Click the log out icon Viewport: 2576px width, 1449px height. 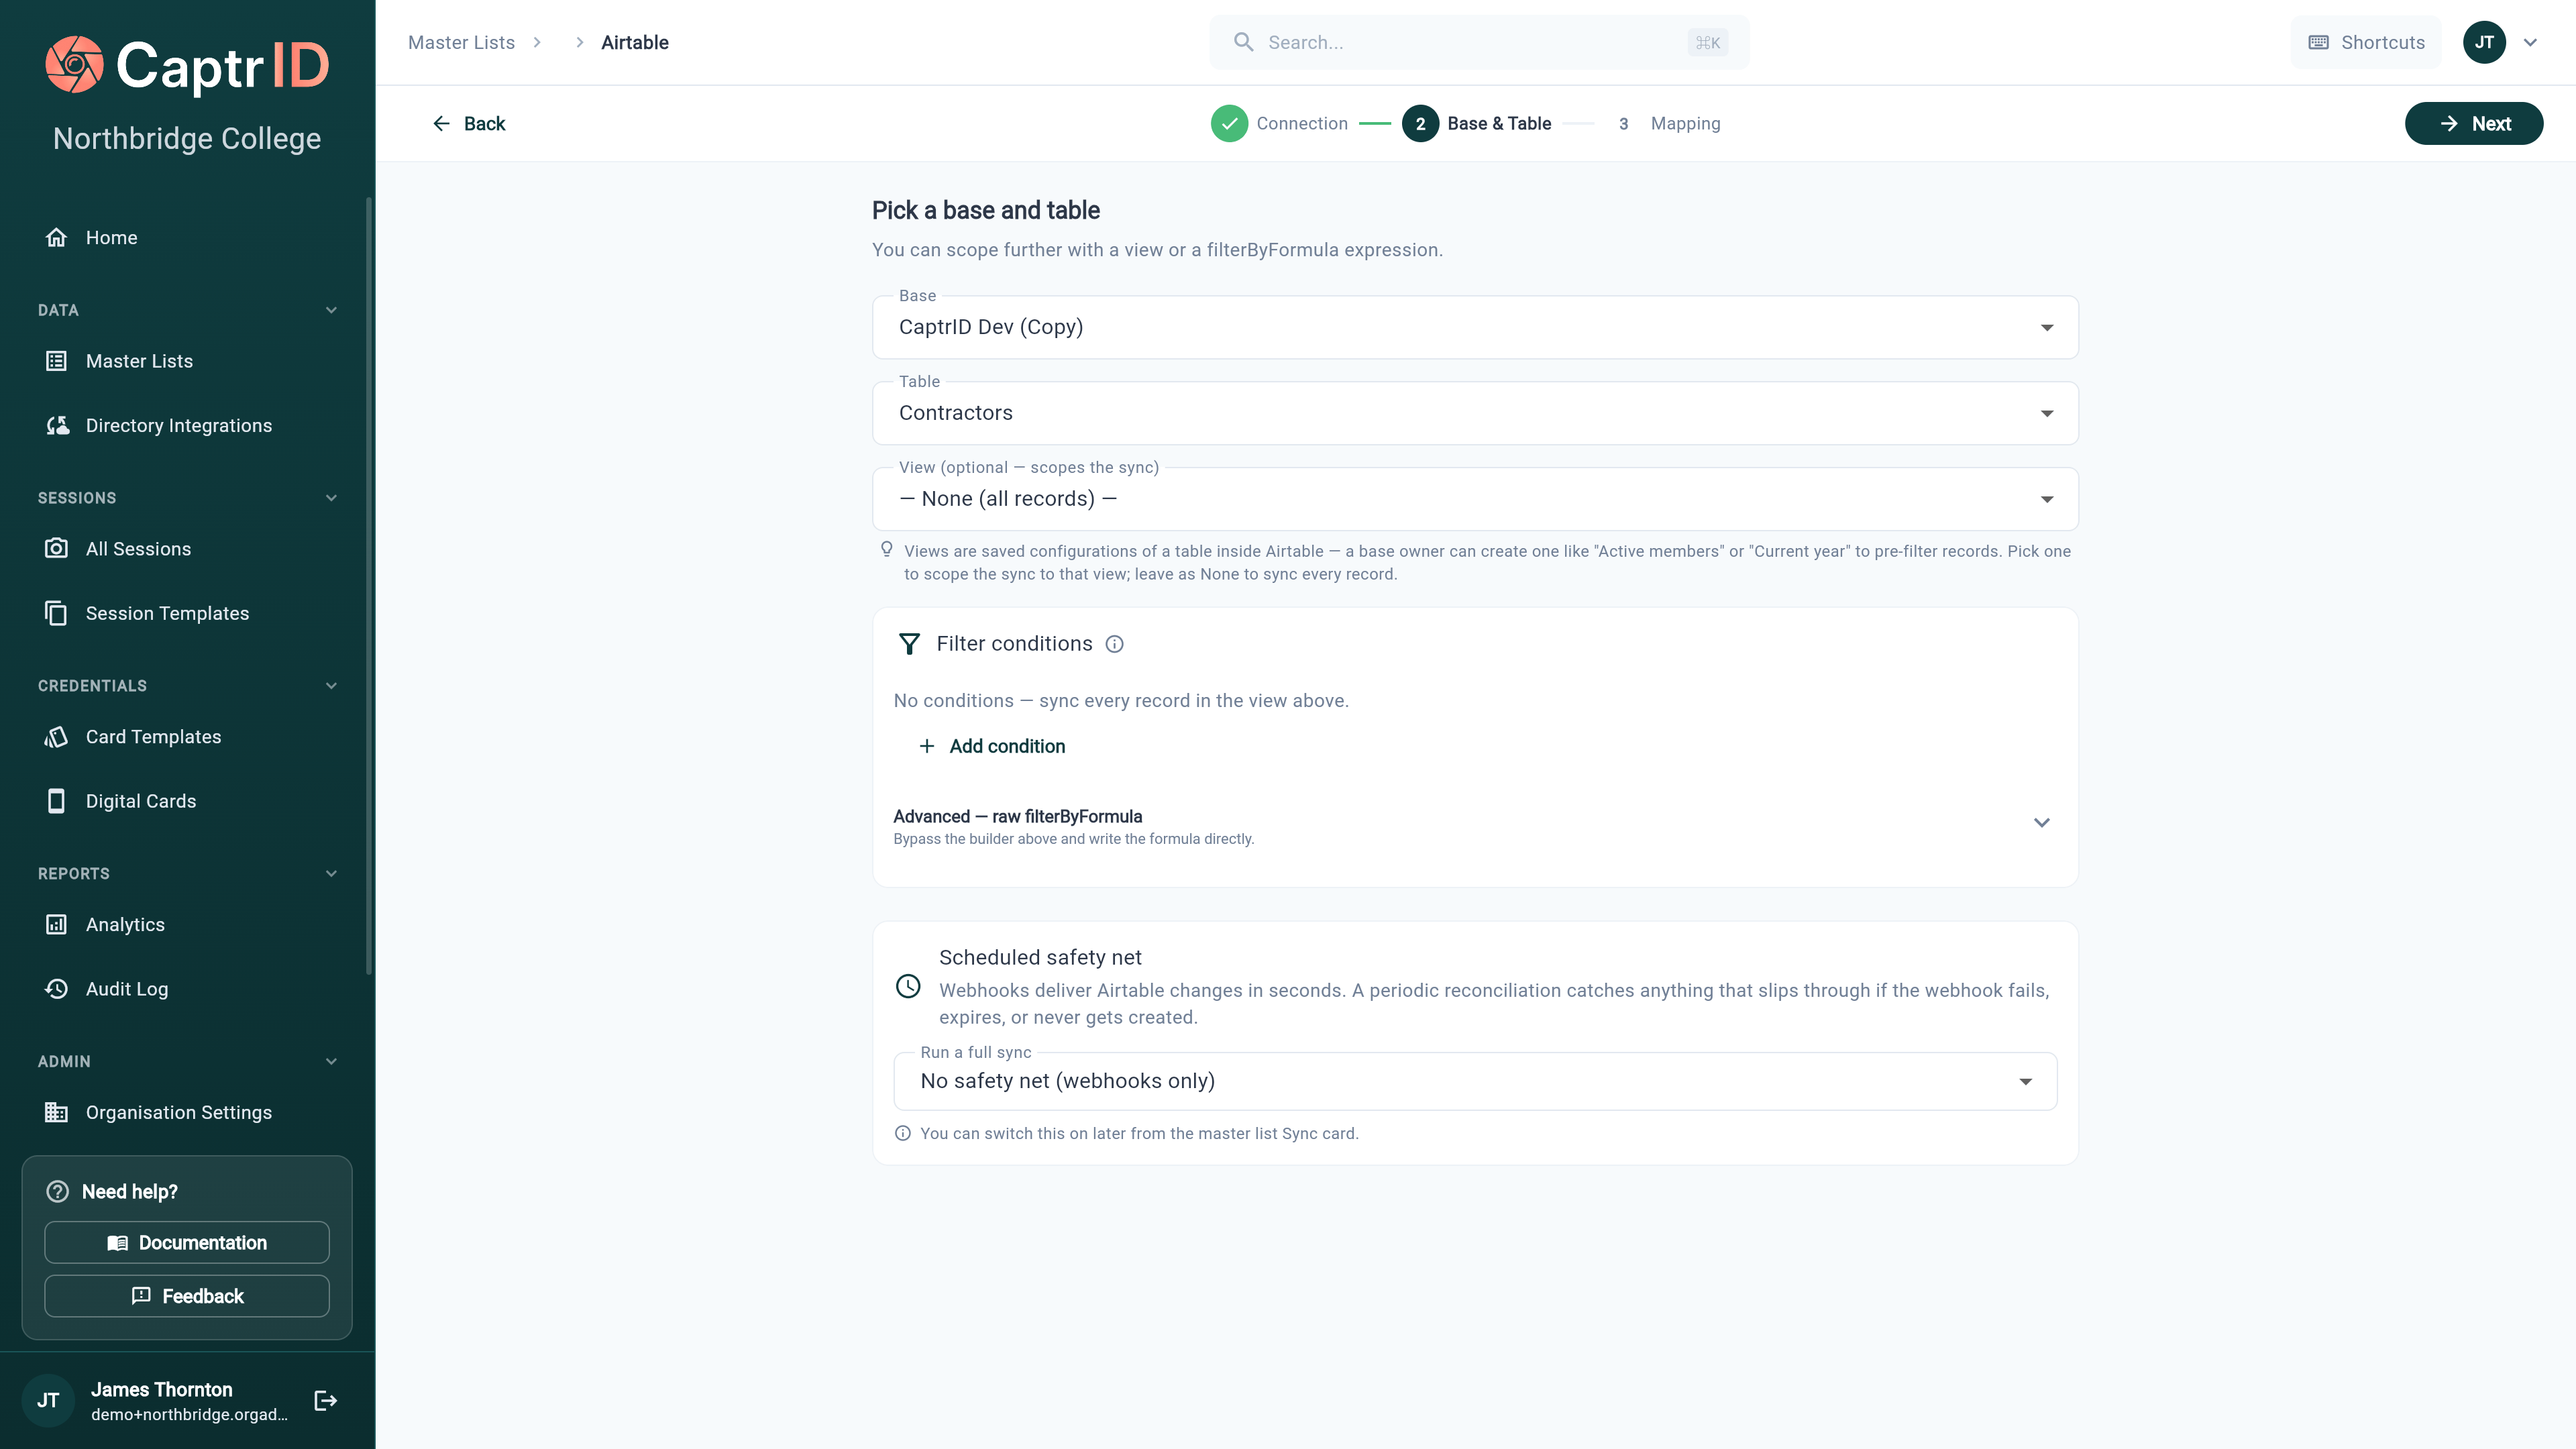[326, 1401]
